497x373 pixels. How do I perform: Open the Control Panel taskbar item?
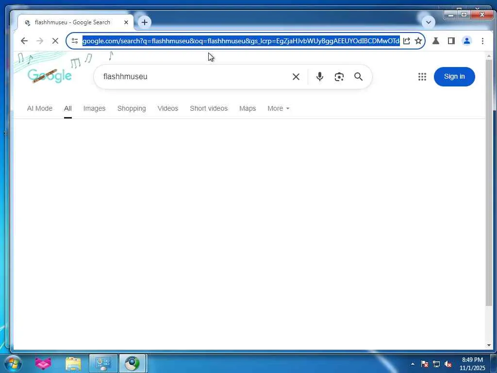103,363
